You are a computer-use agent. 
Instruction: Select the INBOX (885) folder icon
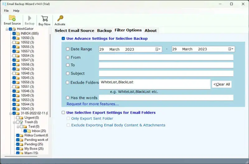(x=18, y=33)
